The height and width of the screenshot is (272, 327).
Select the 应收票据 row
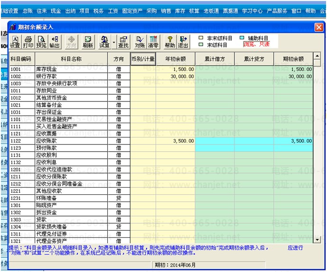[x=161, y=134]
